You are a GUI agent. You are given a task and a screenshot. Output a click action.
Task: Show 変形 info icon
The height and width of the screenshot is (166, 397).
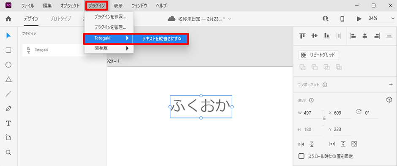(311, 100)
